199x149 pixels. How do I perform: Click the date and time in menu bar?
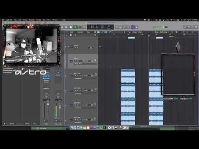pos(190,20)
